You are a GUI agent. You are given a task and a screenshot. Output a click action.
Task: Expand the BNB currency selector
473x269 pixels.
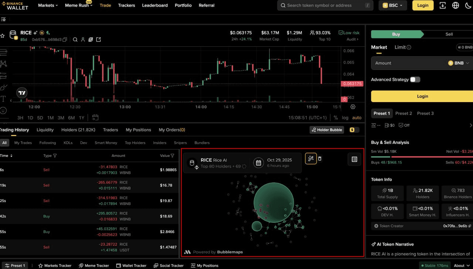click(459, 63)
